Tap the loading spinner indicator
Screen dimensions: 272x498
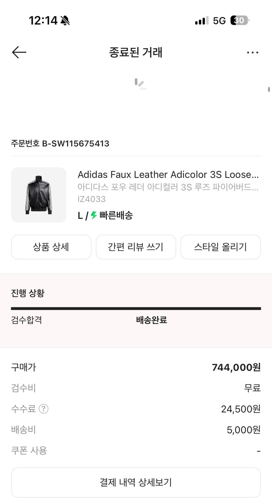coord(140,84)
